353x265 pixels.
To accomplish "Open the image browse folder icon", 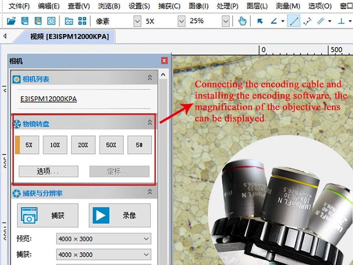I will 69,21.
